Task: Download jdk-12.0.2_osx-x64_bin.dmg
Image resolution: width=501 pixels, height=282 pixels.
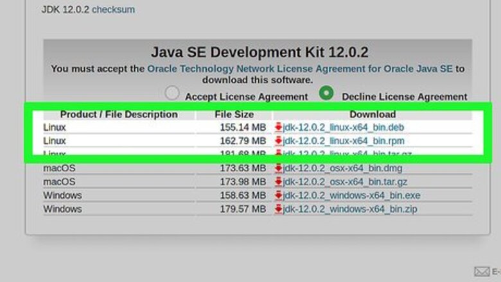Action: point(342,168)
